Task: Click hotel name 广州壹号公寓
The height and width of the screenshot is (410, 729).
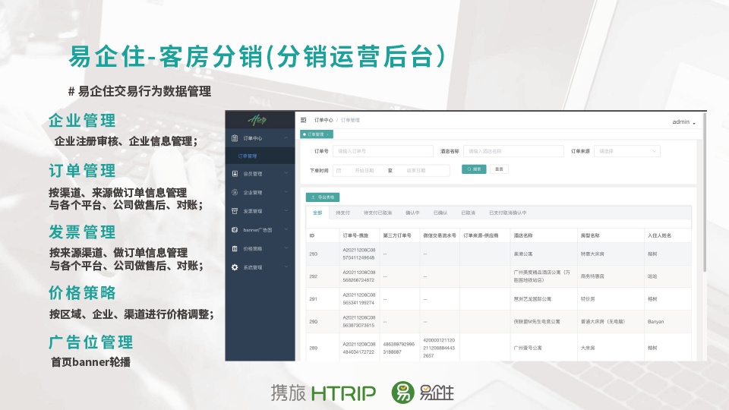Action: click(x=528, y=348)
